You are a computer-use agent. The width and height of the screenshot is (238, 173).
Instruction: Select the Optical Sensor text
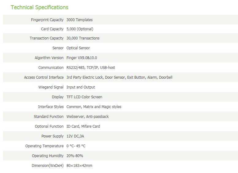(x=78, y=48)
